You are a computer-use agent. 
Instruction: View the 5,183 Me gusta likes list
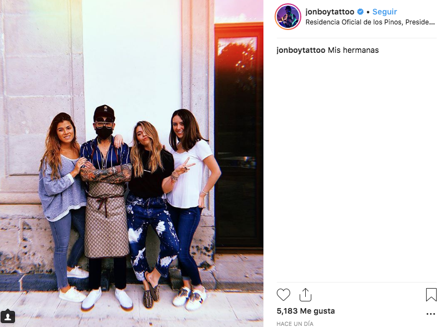(306, 311)
